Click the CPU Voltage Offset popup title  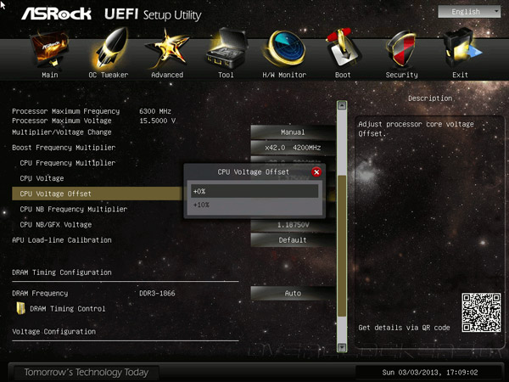[253, 171]
